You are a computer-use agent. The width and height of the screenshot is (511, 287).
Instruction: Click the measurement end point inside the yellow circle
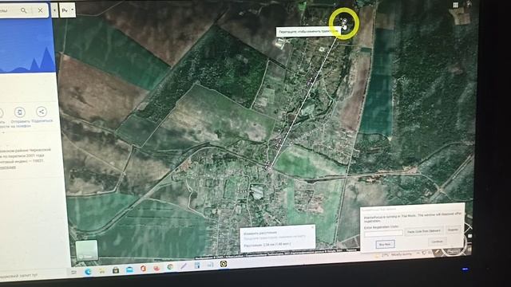pos(345,22)
